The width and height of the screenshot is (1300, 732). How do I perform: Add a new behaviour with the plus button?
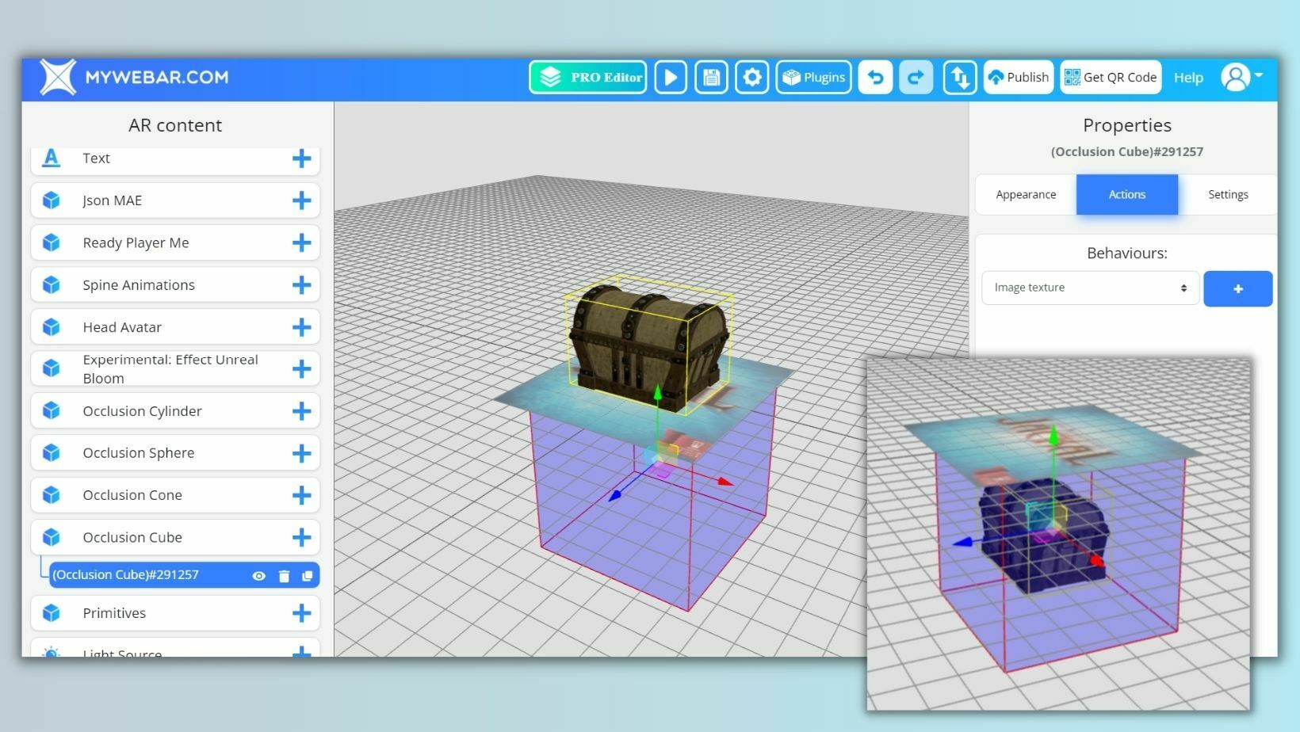point(1237,288)
